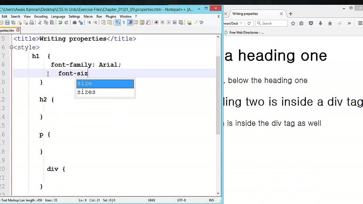363x204 pixels.
Task: Click the Cut scissors icon
Action: (40, 22)
